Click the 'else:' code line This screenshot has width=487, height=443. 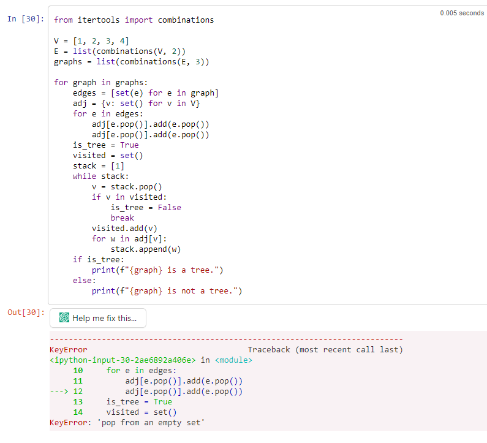point(84,280)
